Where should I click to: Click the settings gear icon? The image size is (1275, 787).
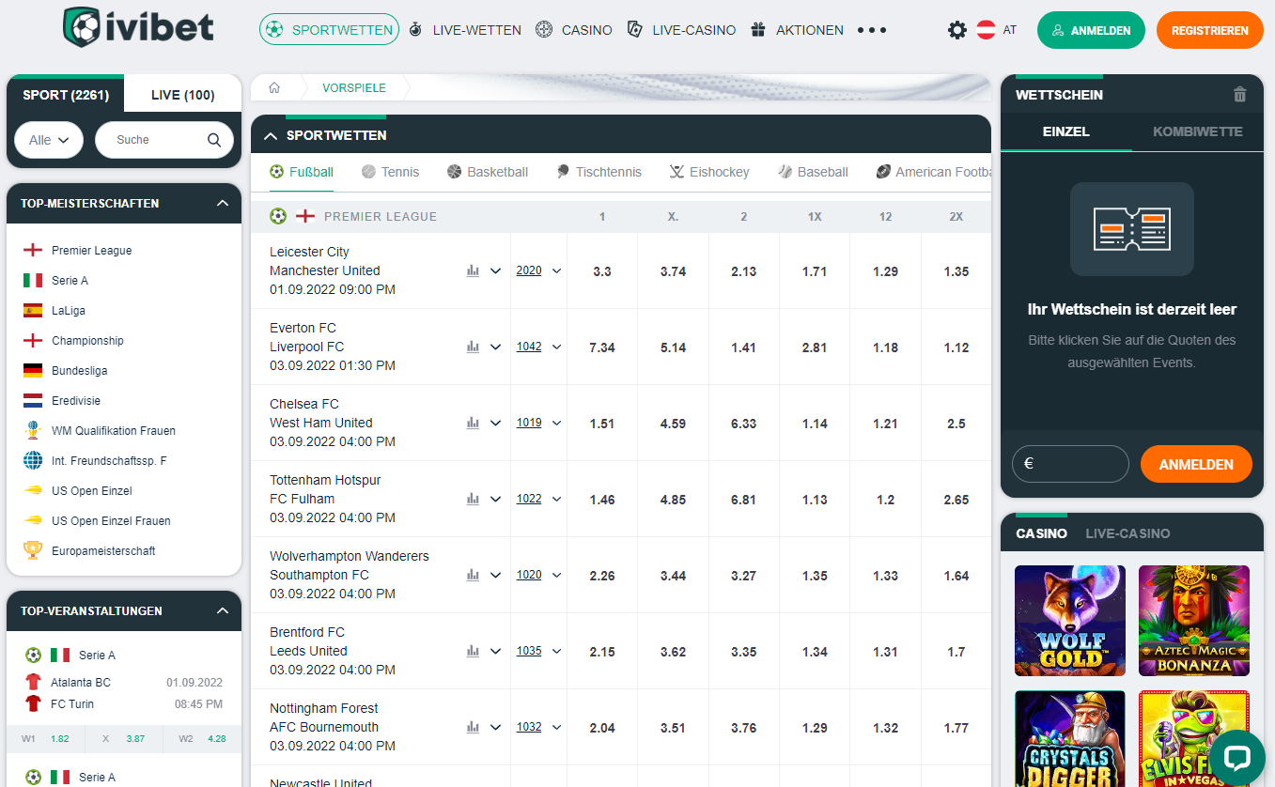(x=957, y=29)
